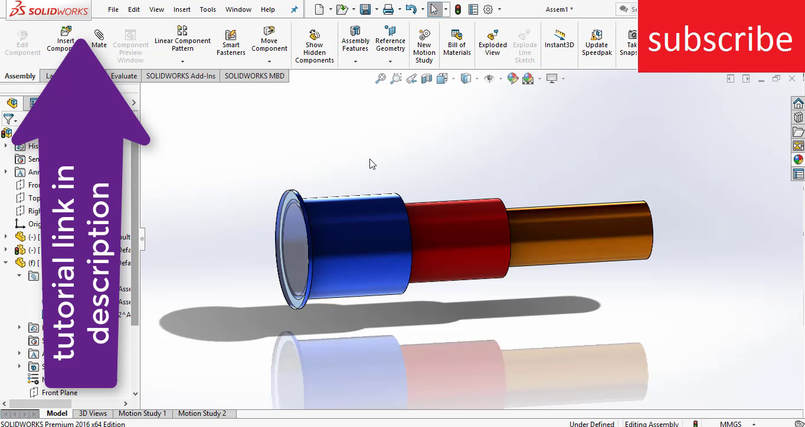Image resolution: width=805 pixels, height=427 pixels.
Task: Select Move Component tool
Action: (x=269, y=39)
